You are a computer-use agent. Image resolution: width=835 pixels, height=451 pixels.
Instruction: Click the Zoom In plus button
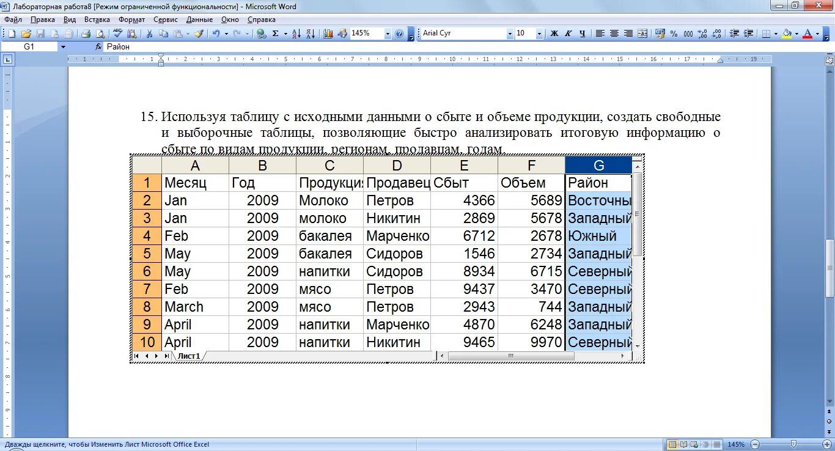coord(827,444)
